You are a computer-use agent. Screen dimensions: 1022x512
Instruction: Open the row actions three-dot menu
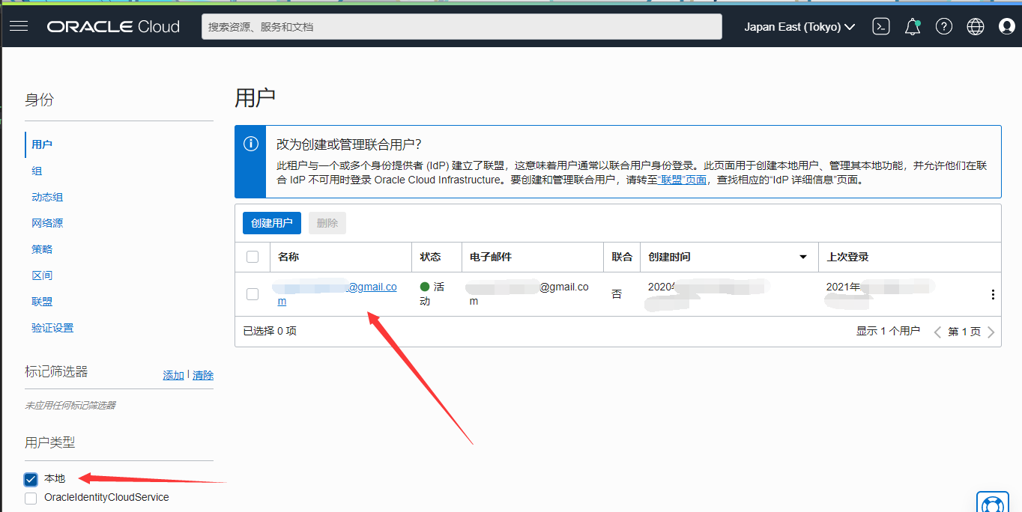click(x=993, y=294)
